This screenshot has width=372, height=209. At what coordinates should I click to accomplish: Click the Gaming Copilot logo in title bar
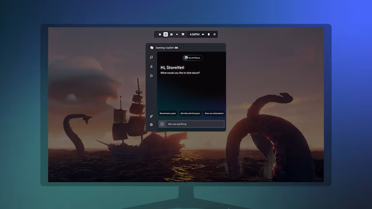151,47
